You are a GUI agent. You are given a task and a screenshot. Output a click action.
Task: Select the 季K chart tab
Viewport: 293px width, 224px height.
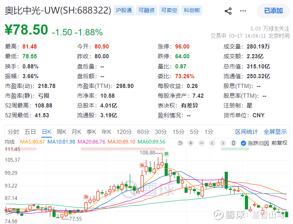tap(91, 132)
